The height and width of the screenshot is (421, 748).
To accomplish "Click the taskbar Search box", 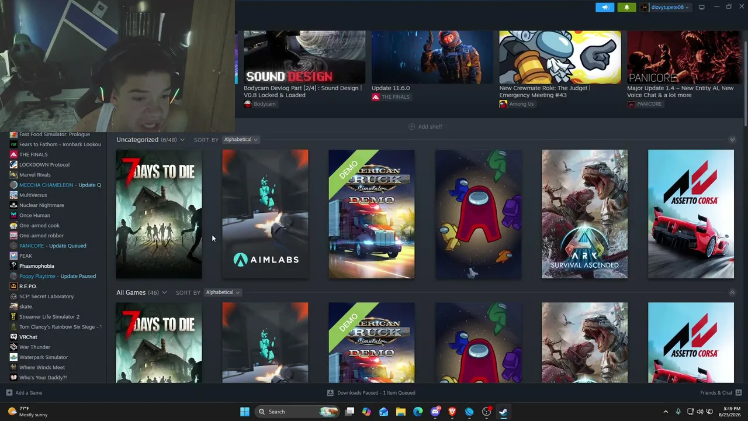I will click(x=298, y=412).
